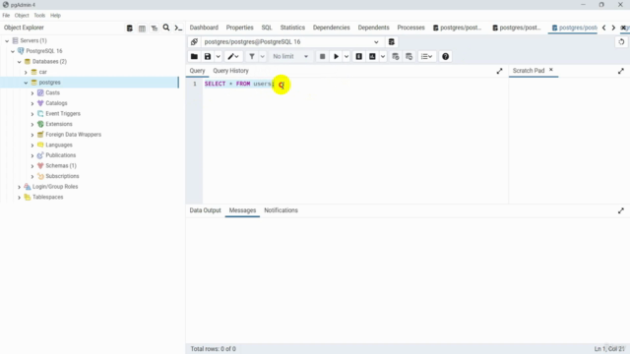Execute the query with the play button
This screenshot has height=354, width=630.
337,57
